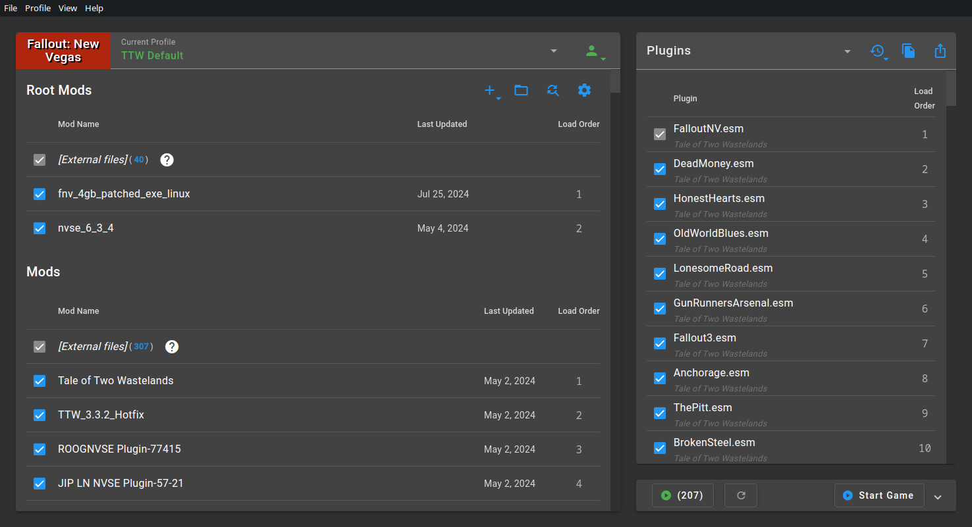
Task: Disable BrokenSteel.esm plugin
Action: point(660,448)
